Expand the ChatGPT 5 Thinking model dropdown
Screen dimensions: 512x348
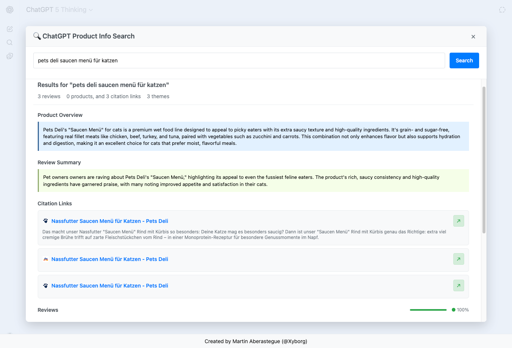point(59,10)
